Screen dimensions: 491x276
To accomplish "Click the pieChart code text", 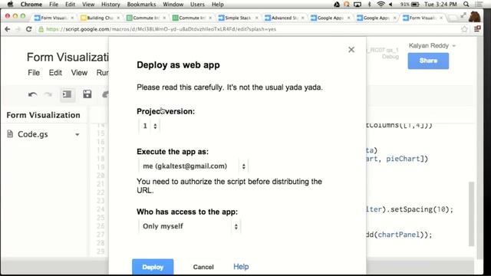I will pyautogui.click(x=404, y=159).
